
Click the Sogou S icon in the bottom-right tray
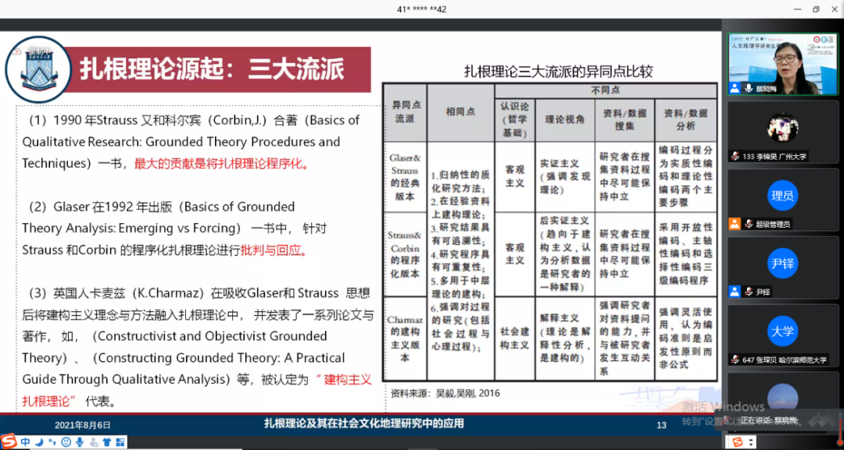(x=738, y=441)
